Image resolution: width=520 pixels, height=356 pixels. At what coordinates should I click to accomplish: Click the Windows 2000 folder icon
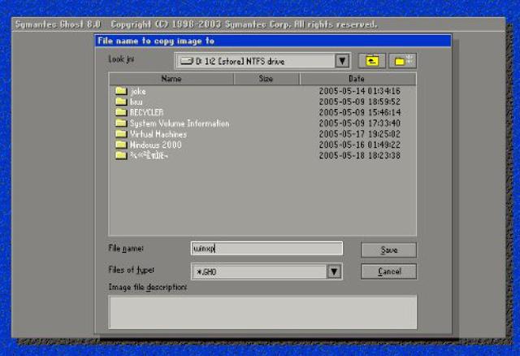pos(121,144)
